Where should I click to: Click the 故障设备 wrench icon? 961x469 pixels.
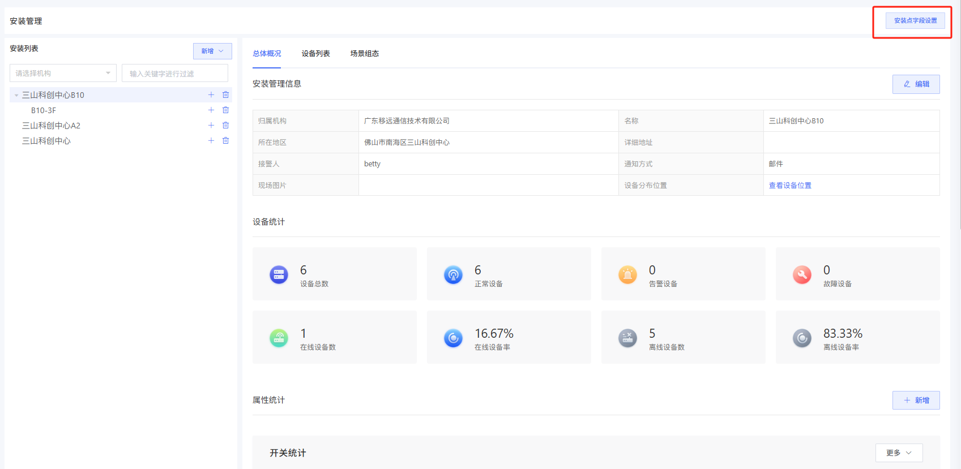pos(802,275)
